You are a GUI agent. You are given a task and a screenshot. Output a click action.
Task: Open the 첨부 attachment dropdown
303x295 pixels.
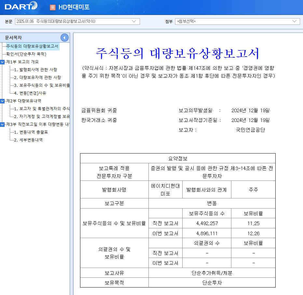pyautogui.click(x=238, y=21)
